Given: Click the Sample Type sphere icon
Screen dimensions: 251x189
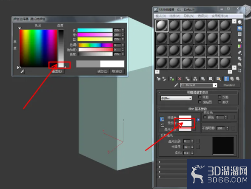Looking at the screenshot, I should point(240,22).
